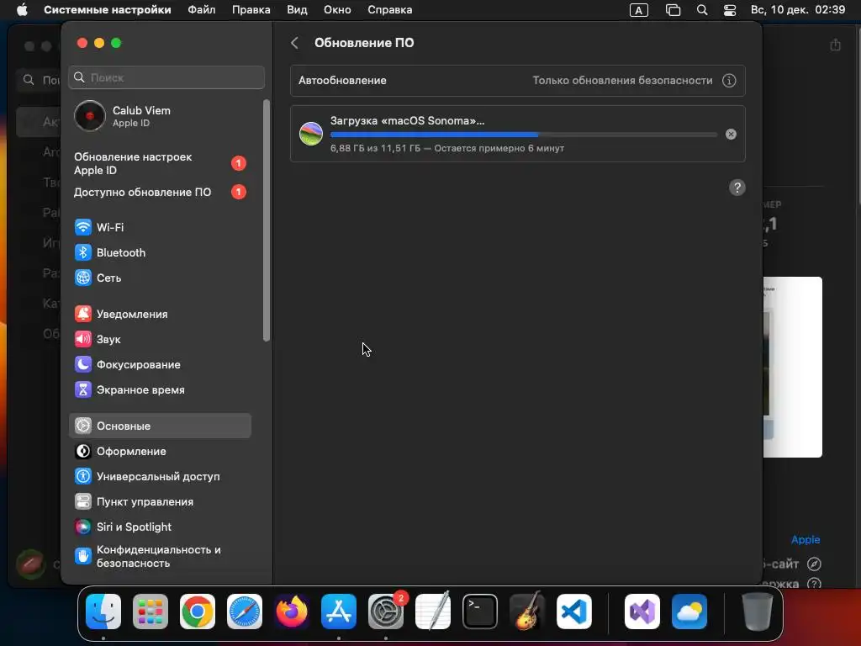Open the Справка menu
This screenshot has height=646, width=861.
pyautogui.click(x=390, y=10)
